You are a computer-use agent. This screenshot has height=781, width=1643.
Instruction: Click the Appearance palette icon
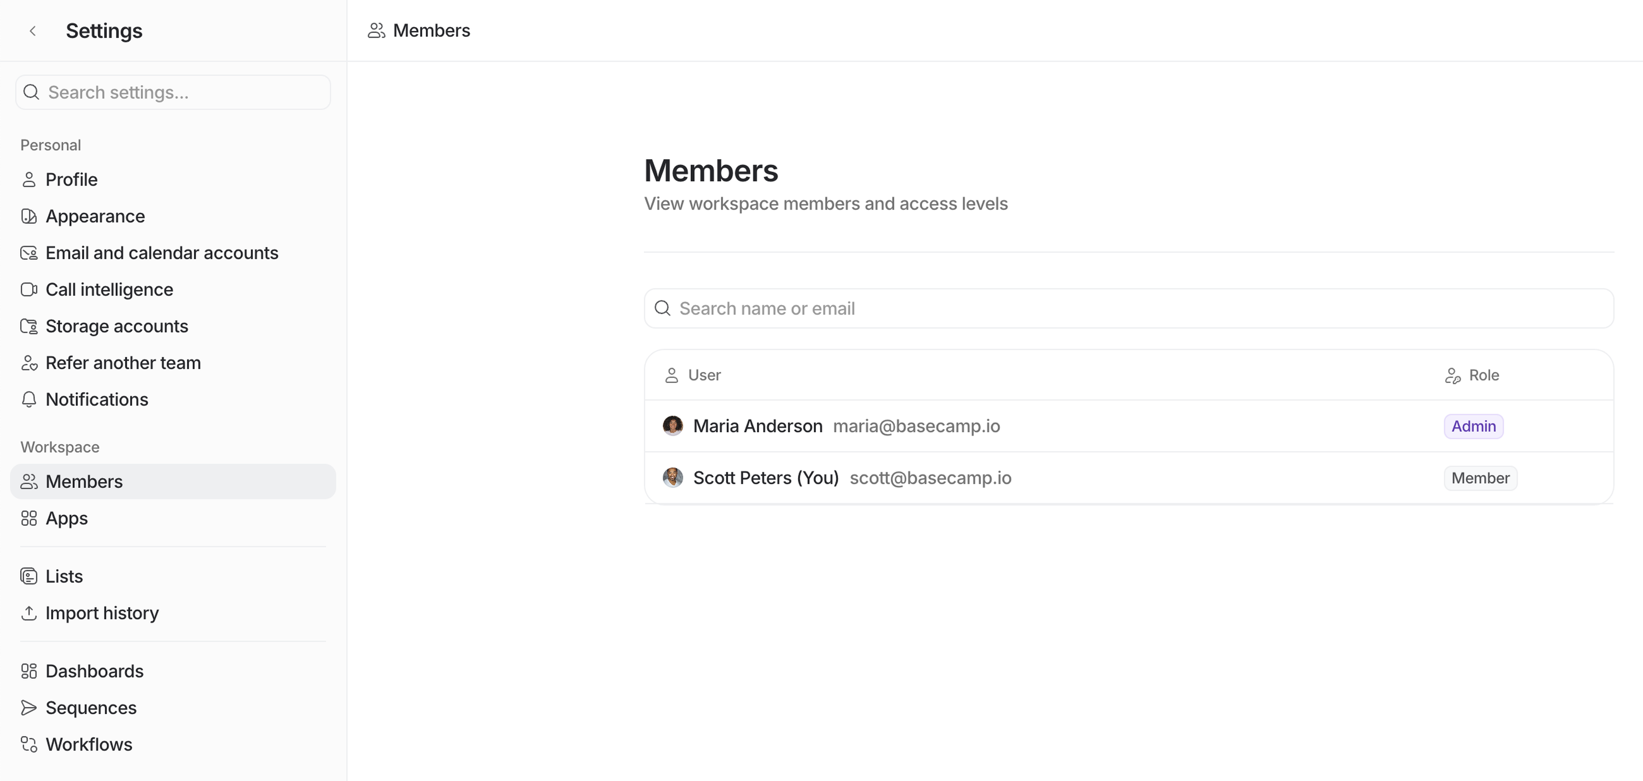click(x=29, y=216)
